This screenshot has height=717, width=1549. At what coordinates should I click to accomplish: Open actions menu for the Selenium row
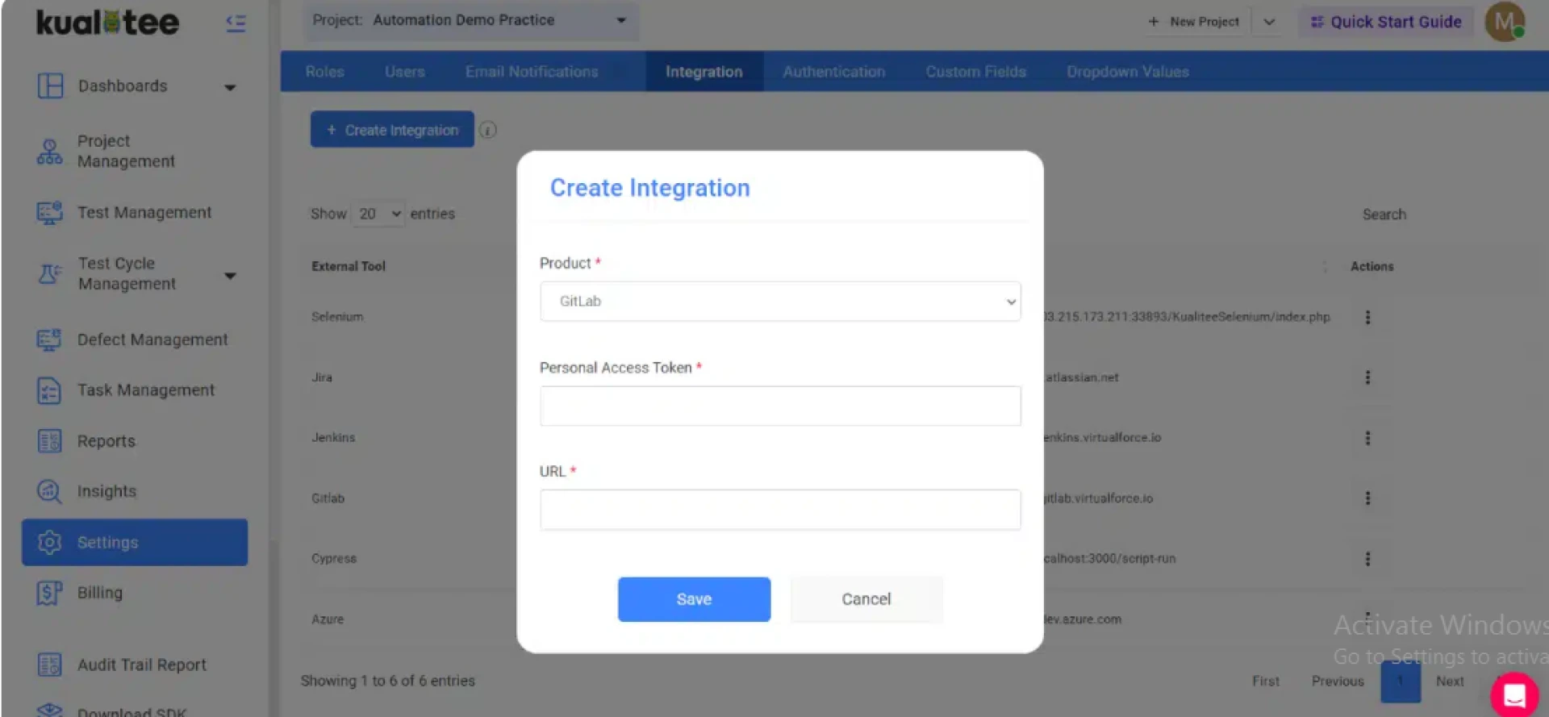point(1367,317)
